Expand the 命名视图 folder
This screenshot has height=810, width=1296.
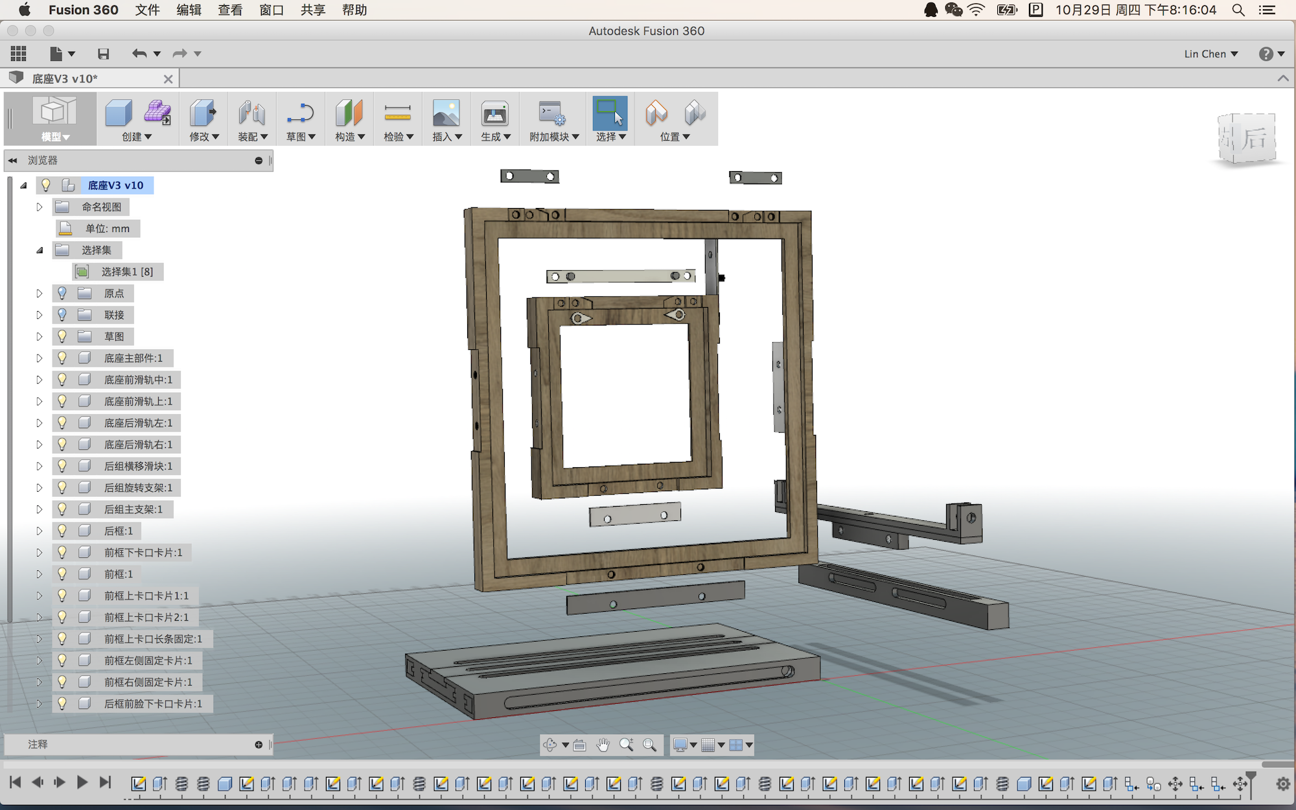point(40,207)
